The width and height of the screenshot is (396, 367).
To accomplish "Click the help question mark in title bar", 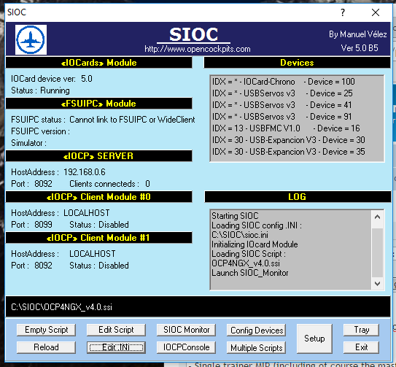I will click(x=343, y=12).
